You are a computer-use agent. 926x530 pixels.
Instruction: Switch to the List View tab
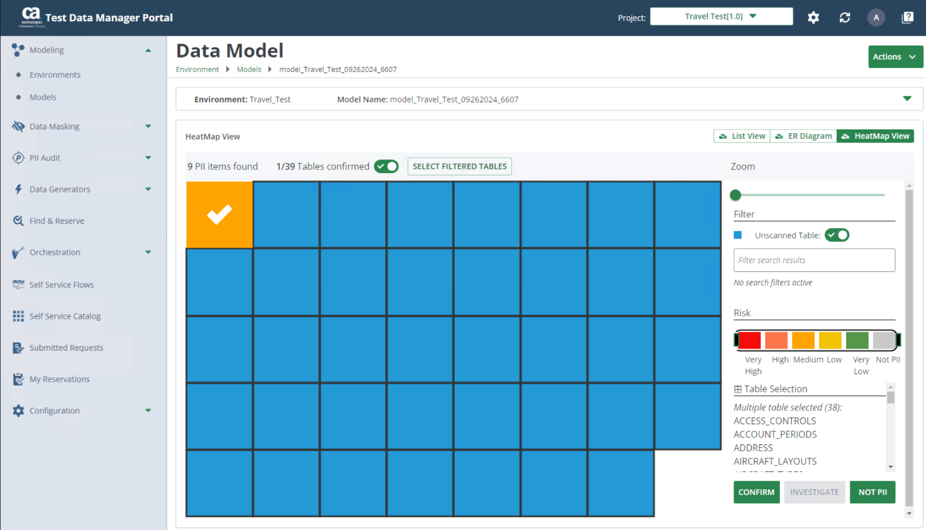tap(742, 136)
